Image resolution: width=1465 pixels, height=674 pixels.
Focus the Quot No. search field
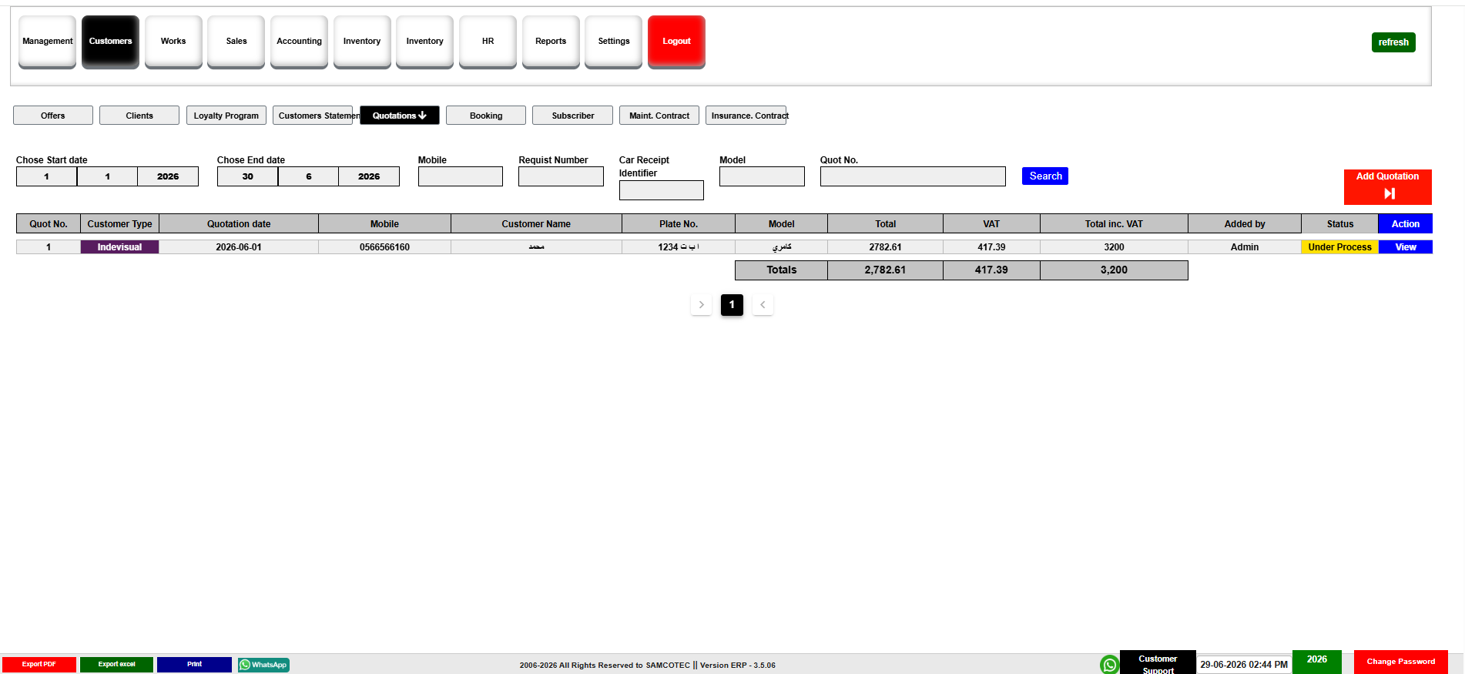click(x=913, y=176)
